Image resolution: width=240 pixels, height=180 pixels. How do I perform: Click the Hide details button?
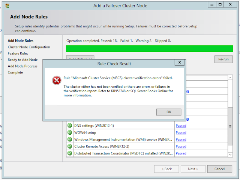pyautogui.click(x=80, y=58)
